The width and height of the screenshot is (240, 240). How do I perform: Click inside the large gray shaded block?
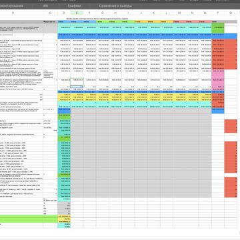141,153
